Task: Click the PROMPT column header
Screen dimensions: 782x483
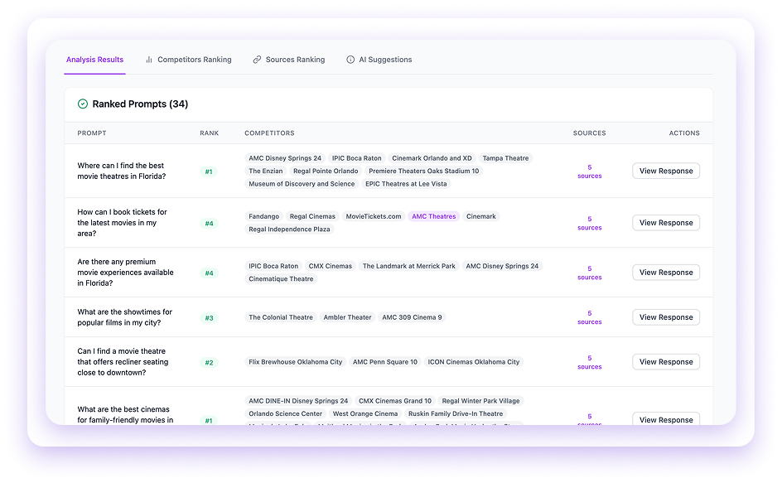Action: point(92,133)
